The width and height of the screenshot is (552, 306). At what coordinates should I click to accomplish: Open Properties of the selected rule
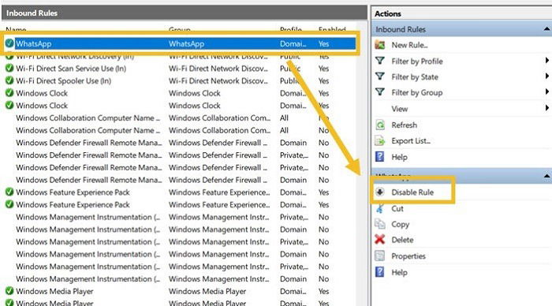pos(408,256)
